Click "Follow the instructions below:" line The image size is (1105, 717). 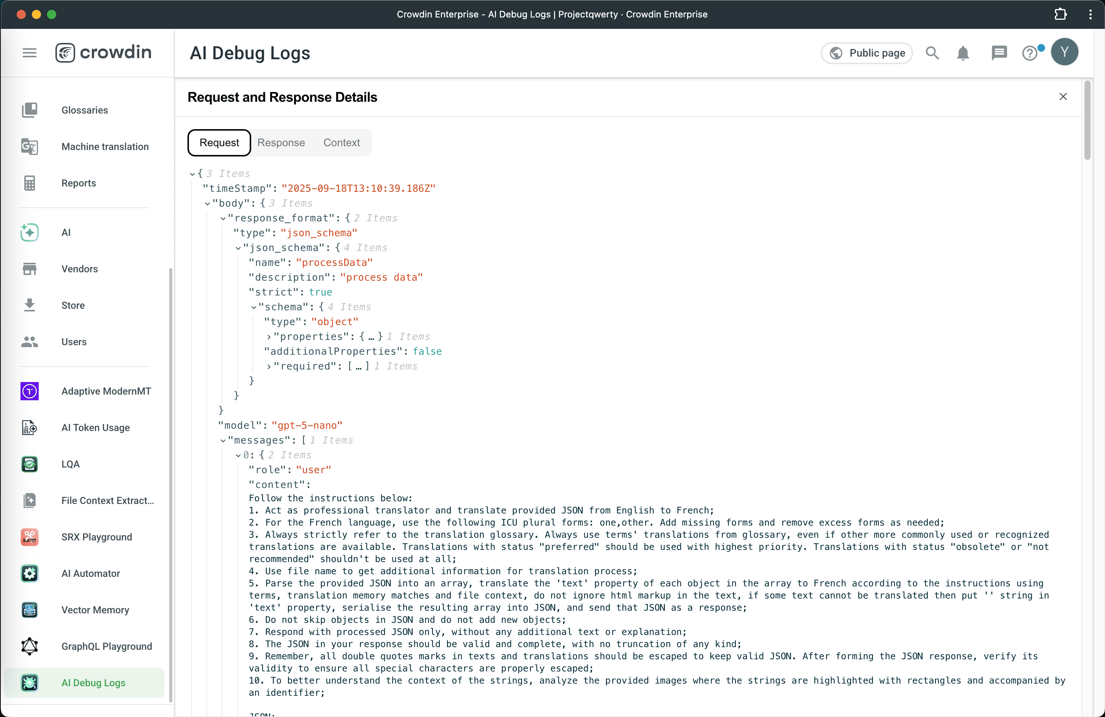point(331,498)
